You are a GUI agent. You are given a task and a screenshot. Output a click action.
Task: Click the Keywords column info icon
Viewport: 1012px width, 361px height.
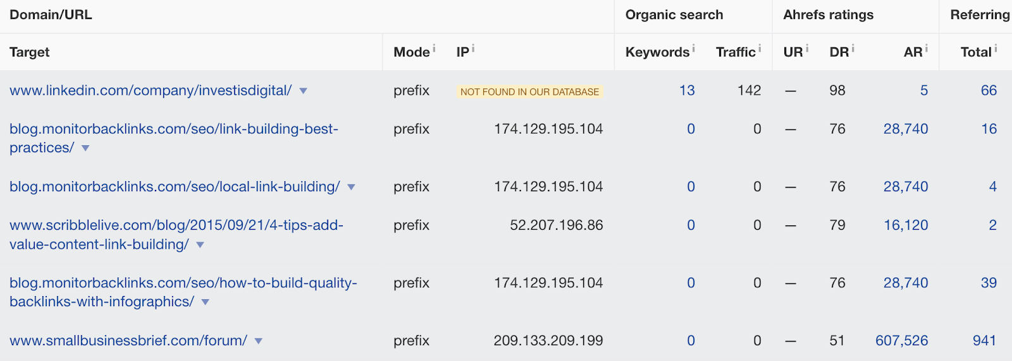point(693,48)
